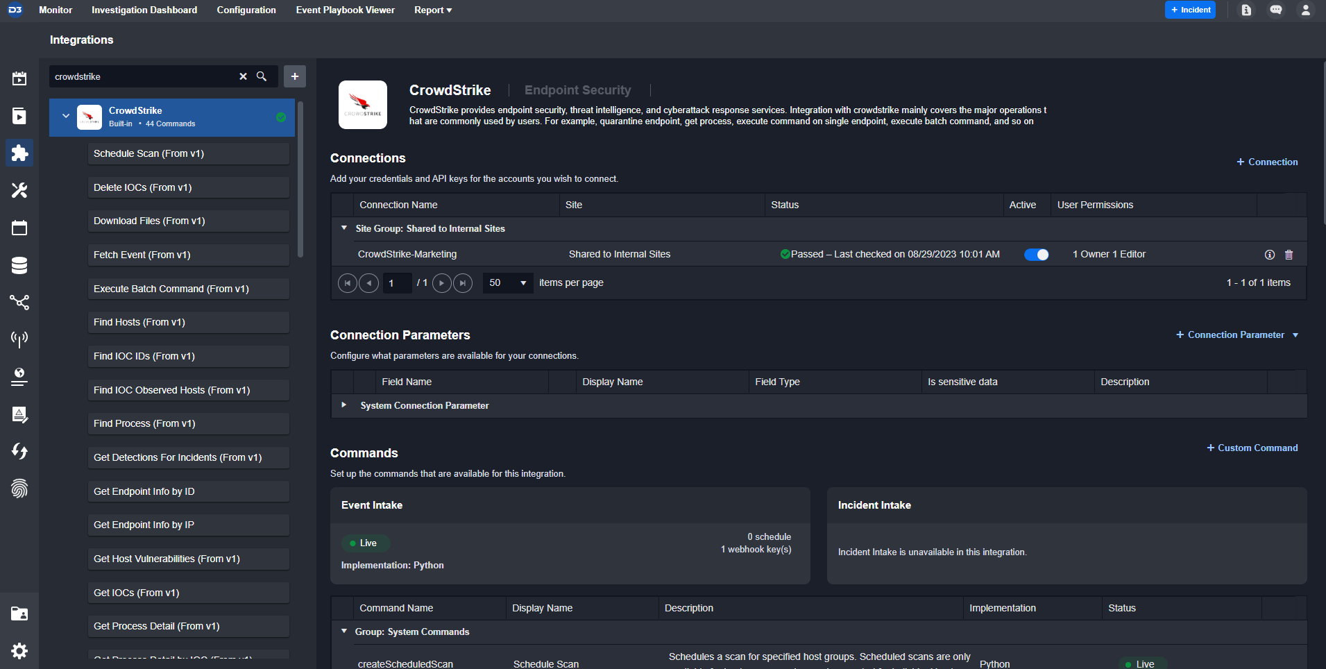
Task: Open the database stack sidebar icon
Action: pyautogui.click(x=19, y=265)
